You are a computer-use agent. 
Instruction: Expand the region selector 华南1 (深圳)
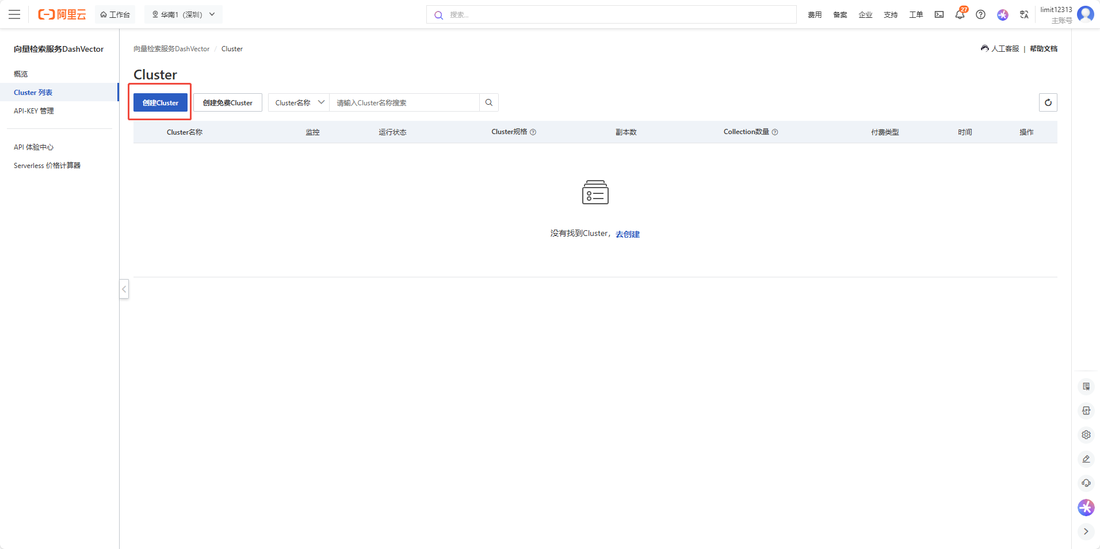point(183,14)
